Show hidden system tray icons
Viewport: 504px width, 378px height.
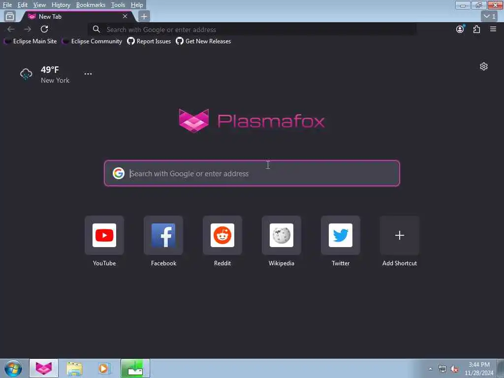click(x=430, y=369)
